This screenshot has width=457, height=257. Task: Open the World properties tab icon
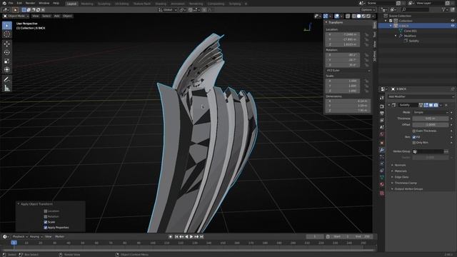point(382,134)
